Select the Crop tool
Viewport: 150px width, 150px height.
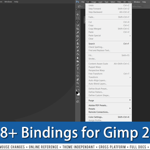pos(78,29)
